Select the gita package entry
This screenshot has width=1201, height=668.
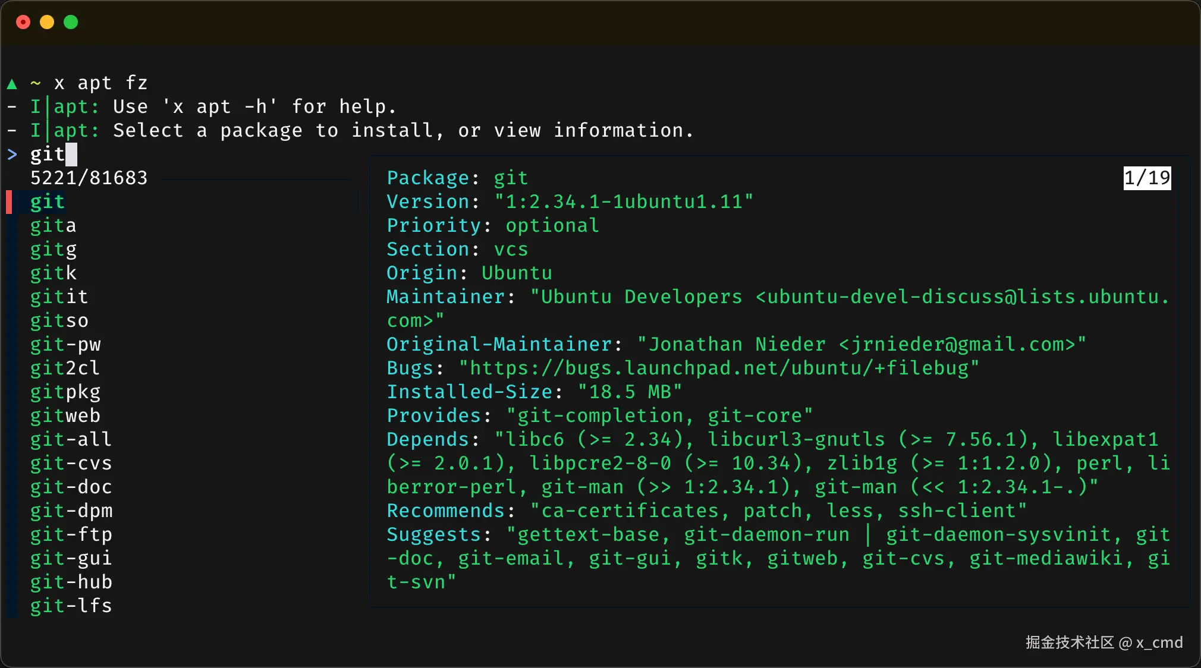(x=54, y=226)
